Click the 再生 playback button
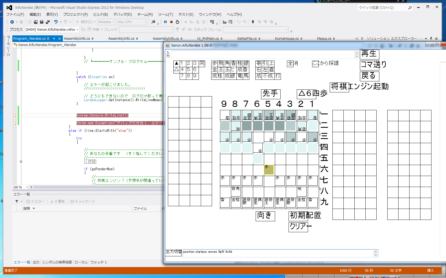Viewport: 446px width, 278px height. [x=369, y=54]
